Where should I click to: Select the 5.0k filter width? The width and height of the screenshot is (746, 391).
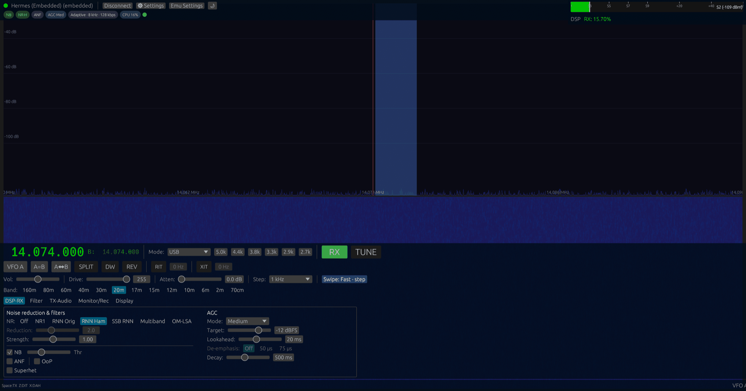(x=221, y=252)
